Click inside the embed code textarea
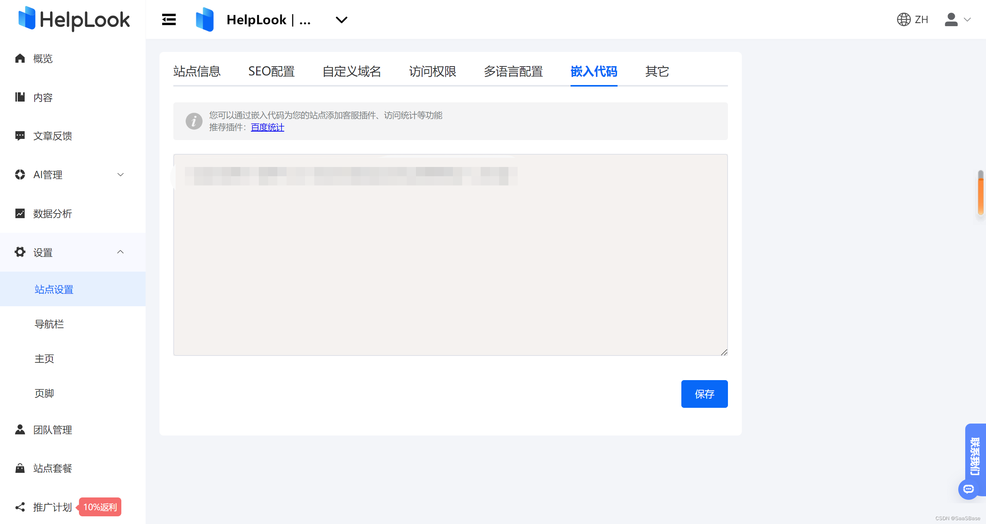986x524 pixels. 451,255
